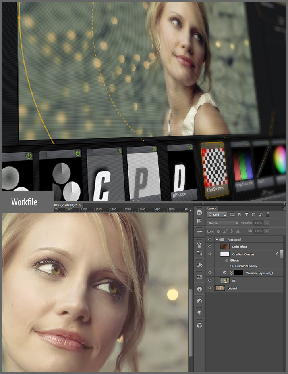The width and height of the screenshot is (288, 374).
Task: Toggle visibility of the original layer
Action: 209,288
